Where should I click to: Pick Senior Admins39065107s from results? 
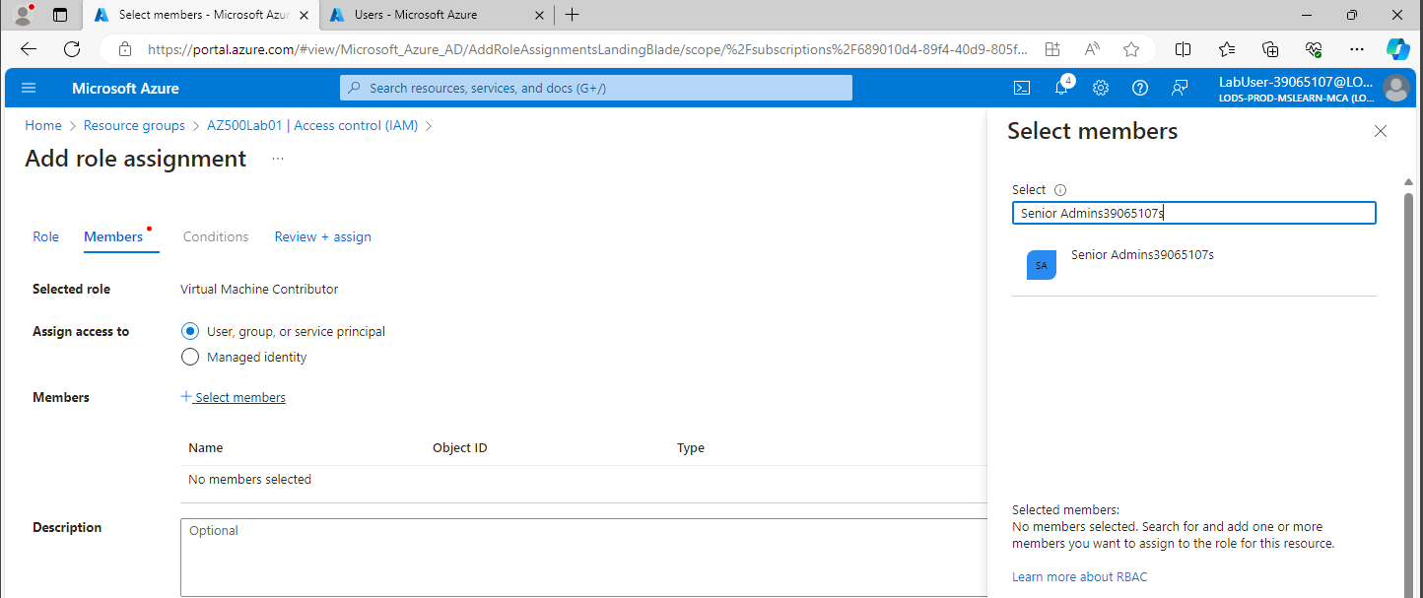point(1141,255)
